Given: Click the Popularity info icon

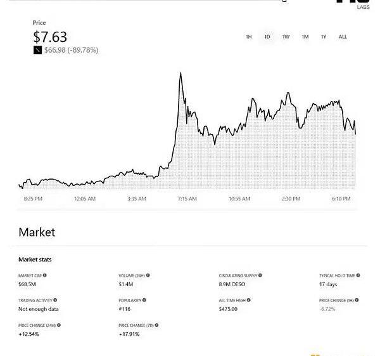Looking at the screenshot, I should (144, 300).
